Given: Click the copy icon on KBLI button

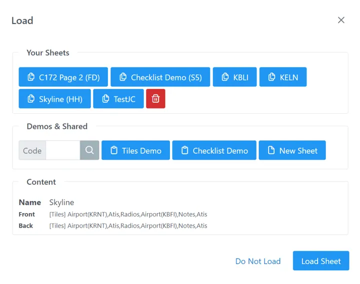Looking at the screenshot, I should [x=225, y=77].
